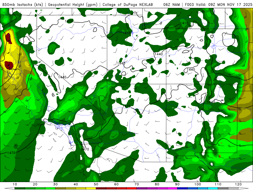This screenshot has width=253, height=190.
Task: Click the legend scale value 20
Action: tap(35, 184)
